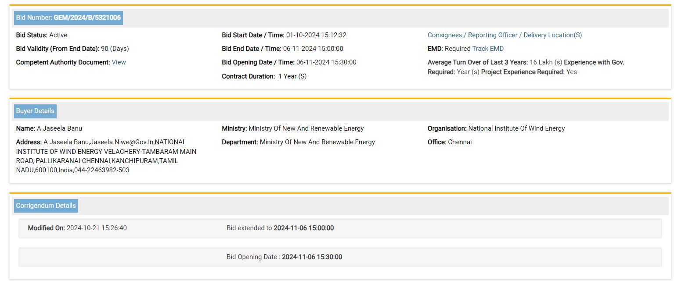674x281 pixels.
Task: Click the Bid extended to 2024-11-06 entry
Action: [280, 228]
